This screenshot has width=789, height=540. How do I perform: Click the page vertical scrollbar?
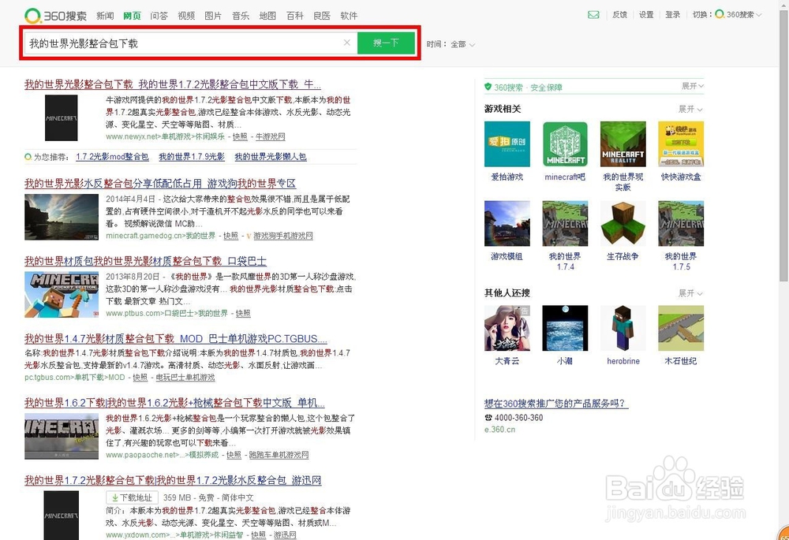click(784, 146)
